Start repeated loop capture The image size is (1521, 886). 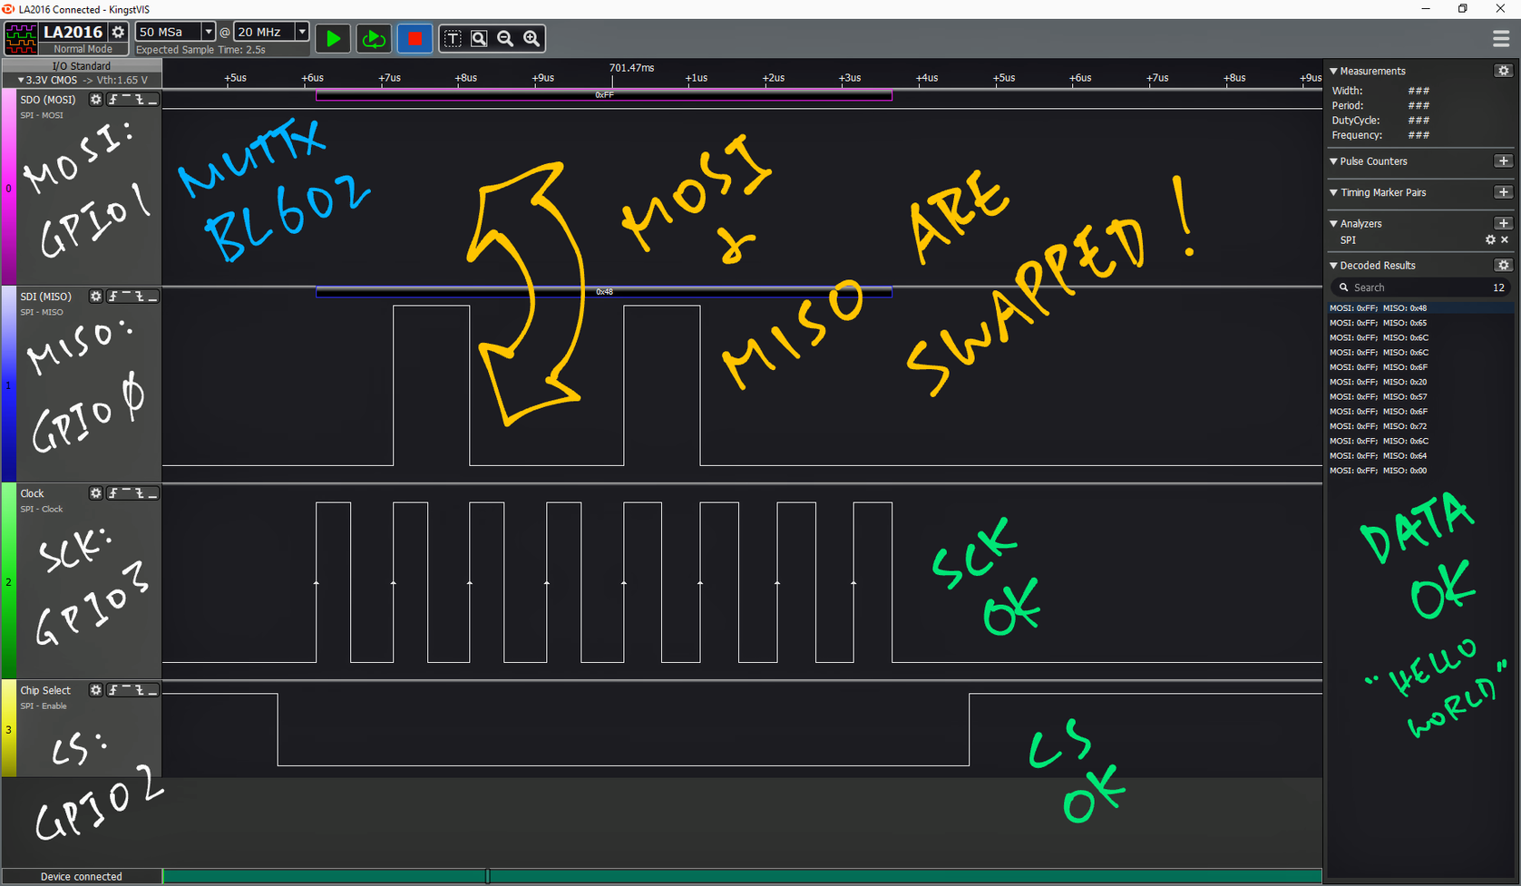[373, 39]
